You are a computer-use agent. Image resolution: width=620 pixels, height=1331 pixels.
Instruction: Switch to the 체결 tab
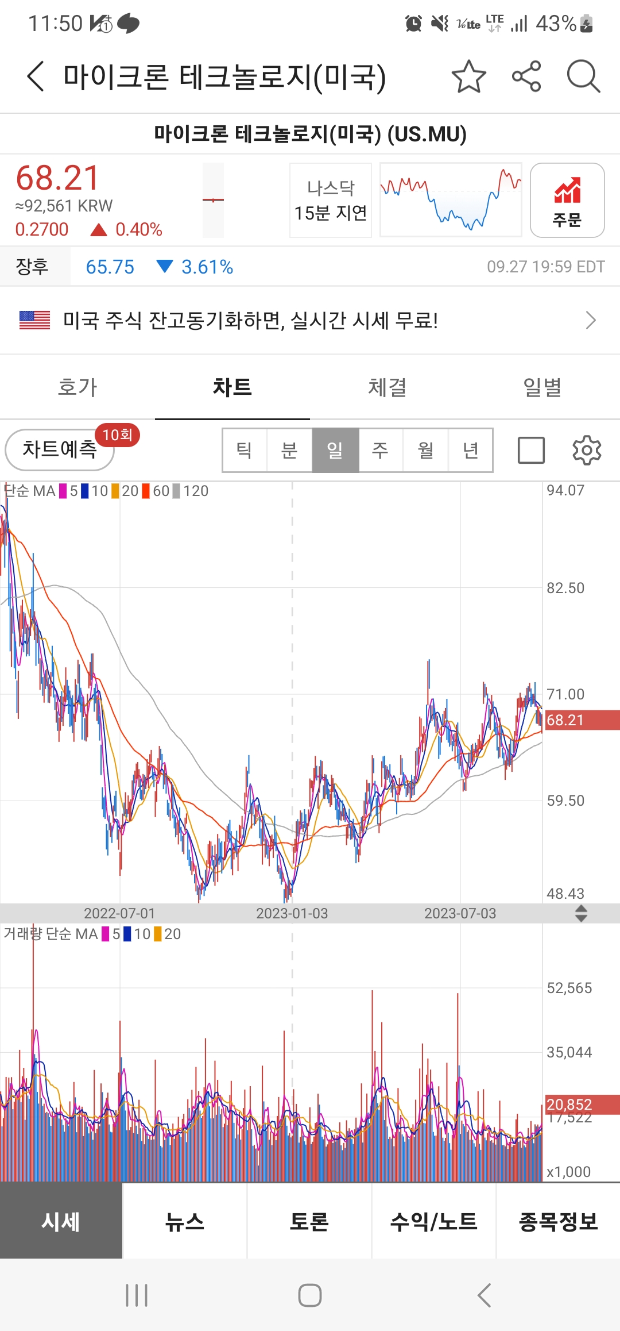pos(387,387)
